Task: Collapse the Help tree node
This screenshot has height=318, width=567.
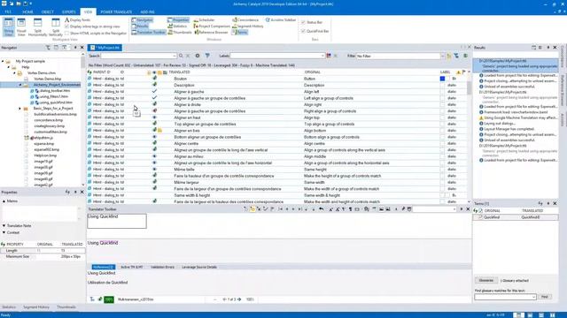Action: (x=9, y=67)
